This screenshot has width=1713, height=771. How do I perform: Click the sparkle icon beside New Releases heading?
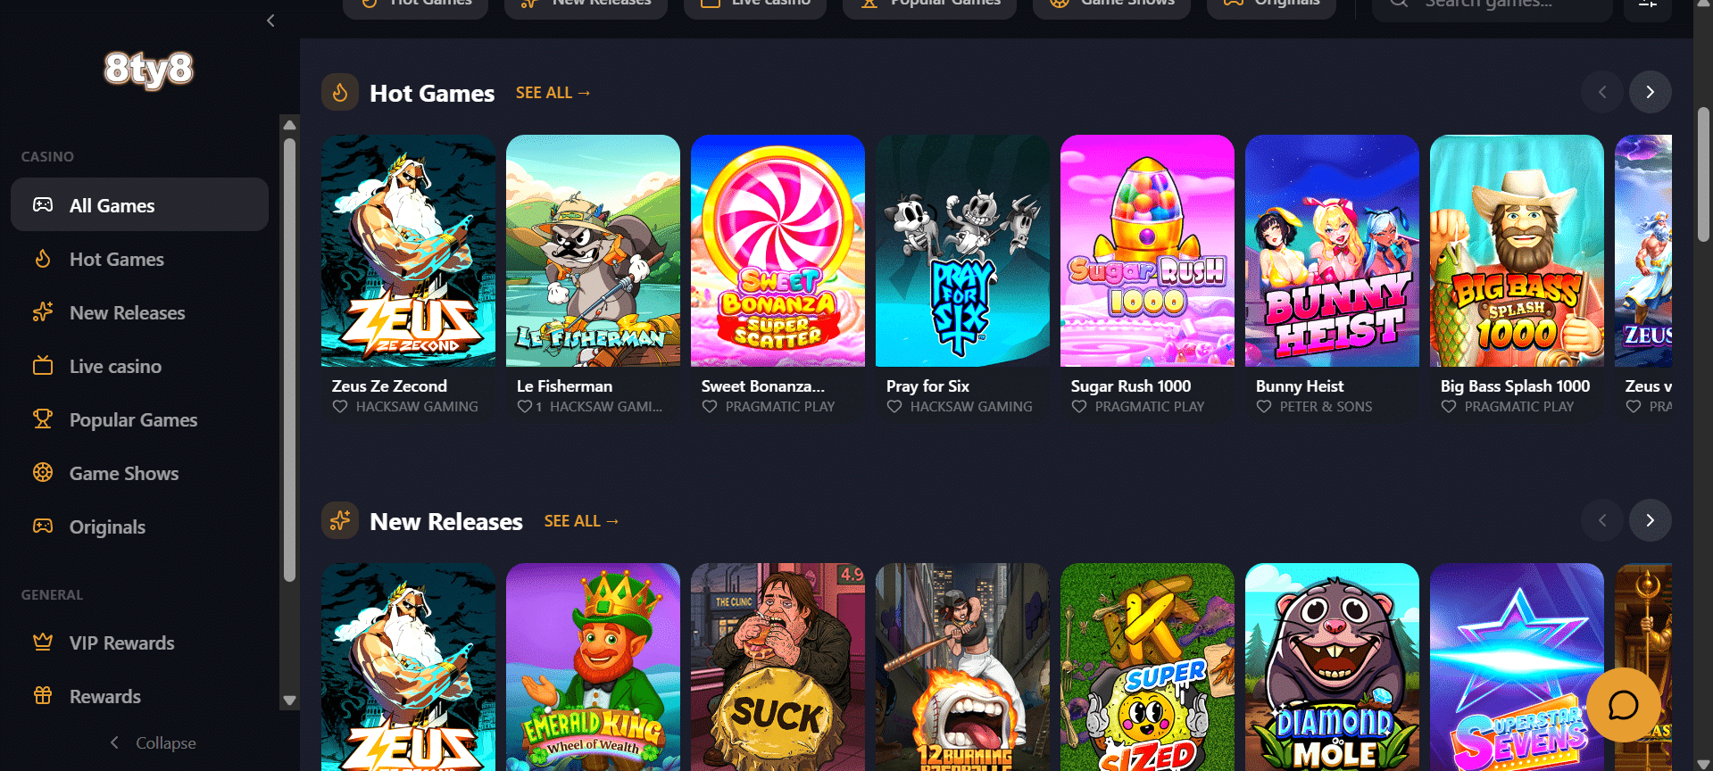pos(340,520)
